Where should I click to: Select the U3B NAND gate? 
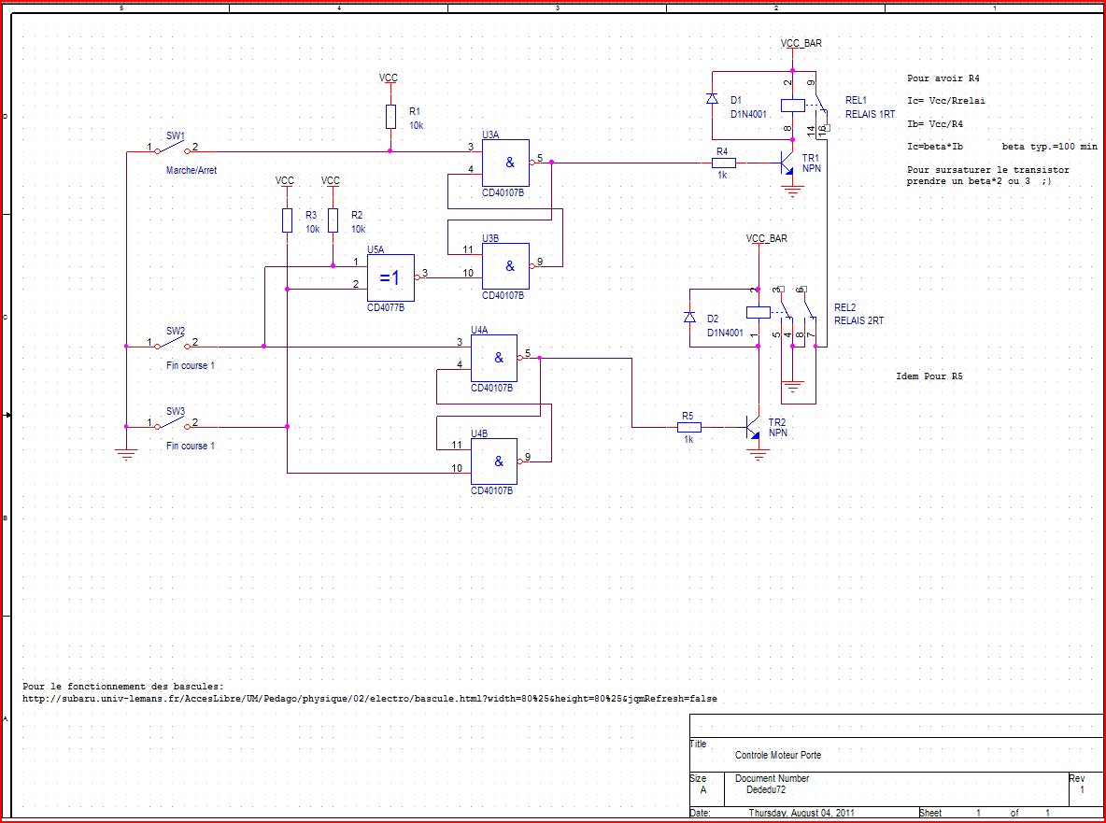[505, 266]
